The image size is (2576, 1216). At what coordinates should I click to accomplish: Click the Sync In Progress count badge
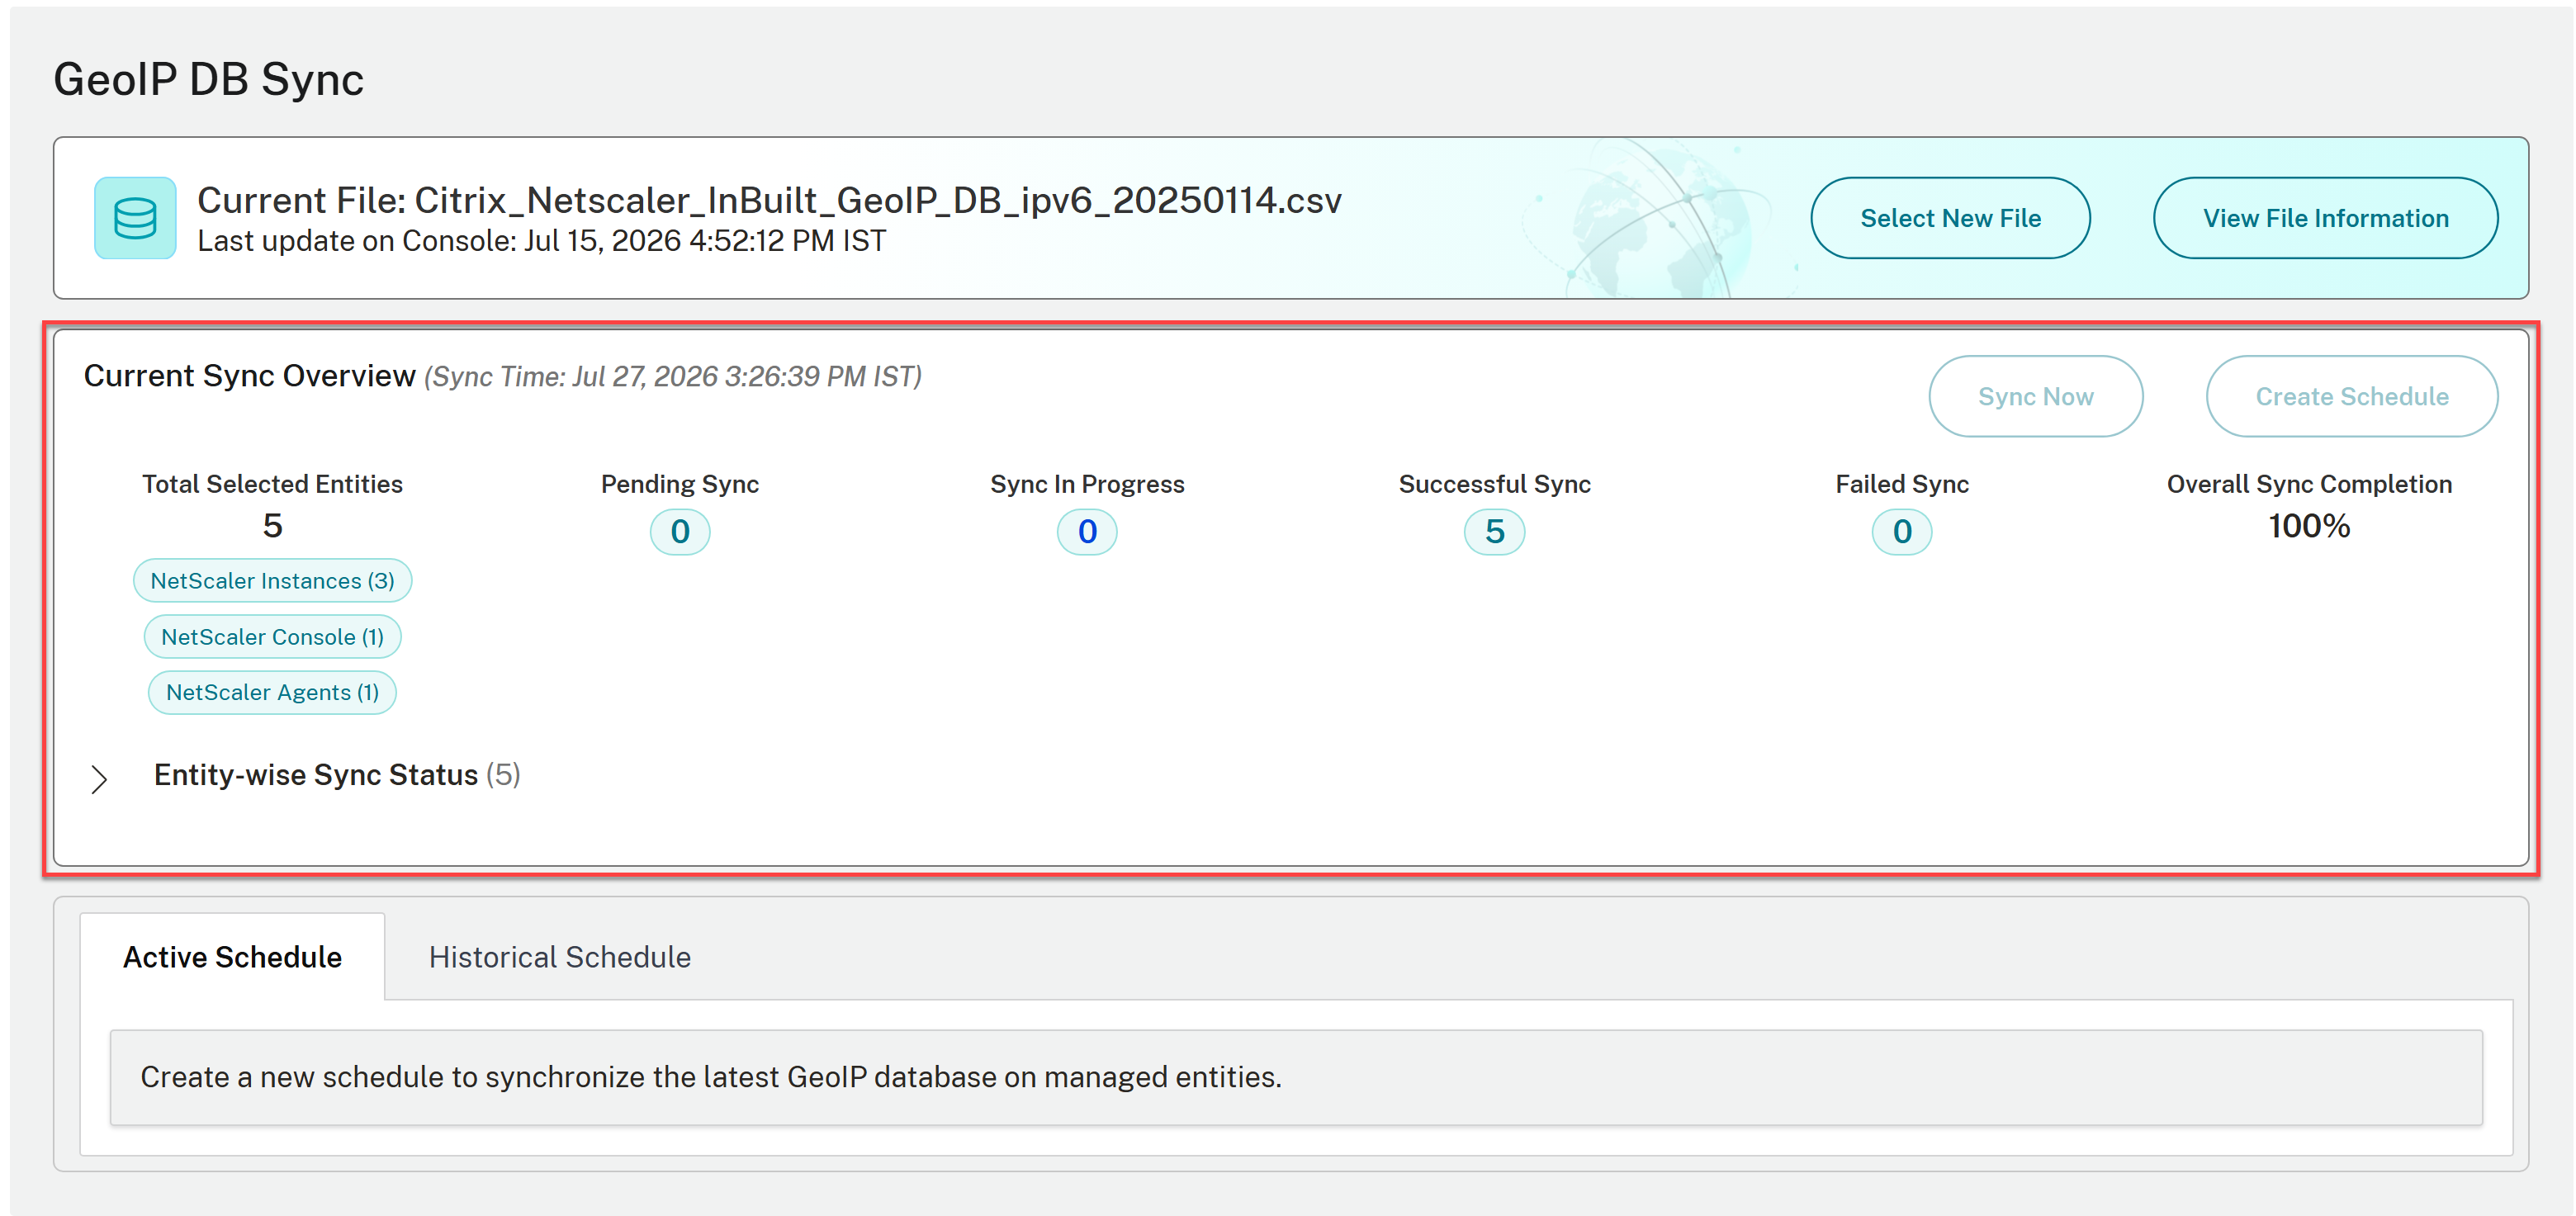pyautogui.click(x=1087, y=531)
